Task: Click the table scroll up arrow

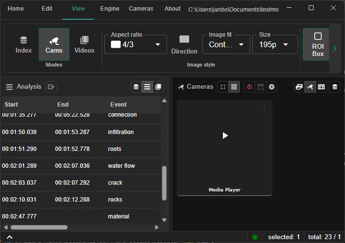Action: point(164,101)
